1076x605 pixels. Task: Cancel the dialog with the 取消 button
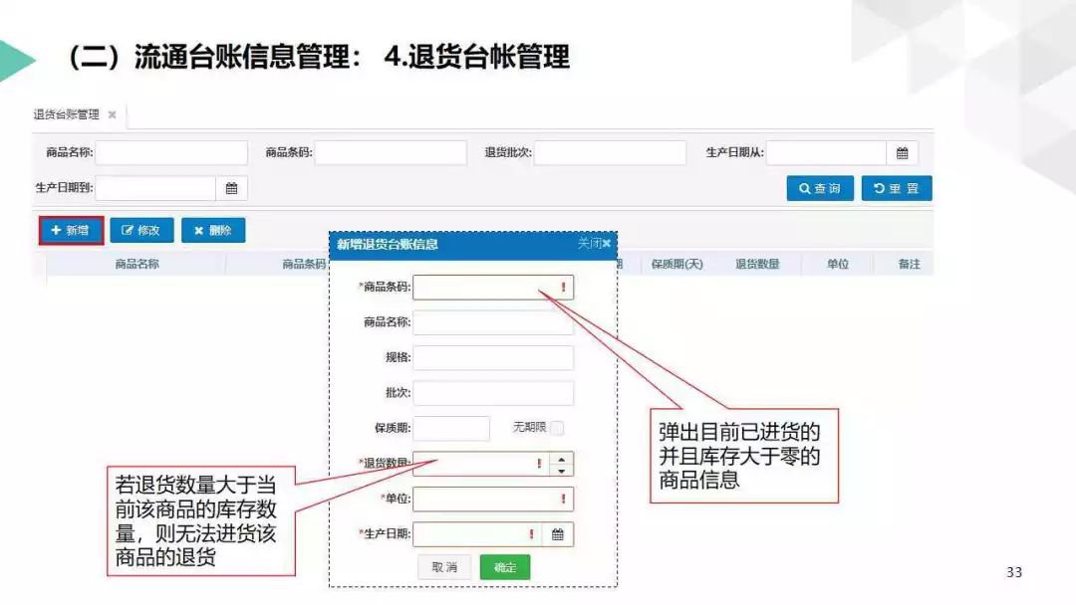coord(444,566)
